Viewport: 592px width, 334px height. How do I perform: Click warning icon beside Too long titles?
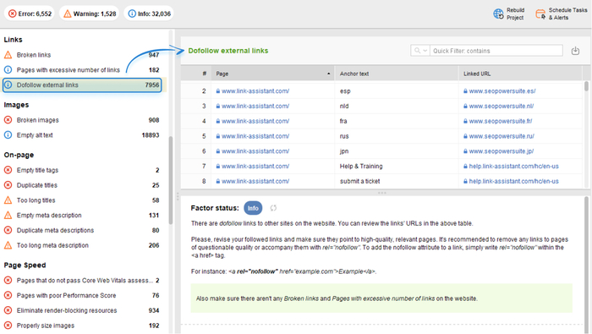pos(8,200)
